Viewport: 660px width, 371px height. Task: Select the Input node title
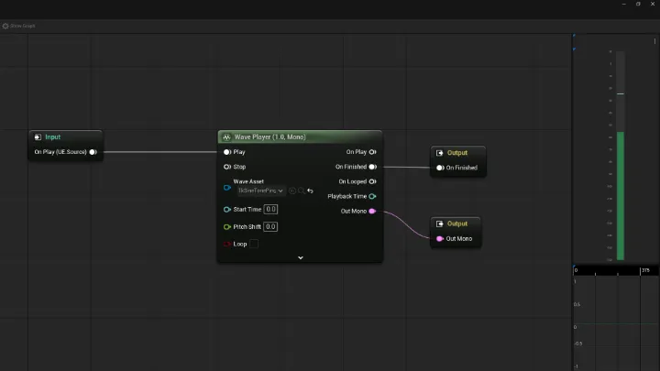pyautogui.click(x=52, y=137)
